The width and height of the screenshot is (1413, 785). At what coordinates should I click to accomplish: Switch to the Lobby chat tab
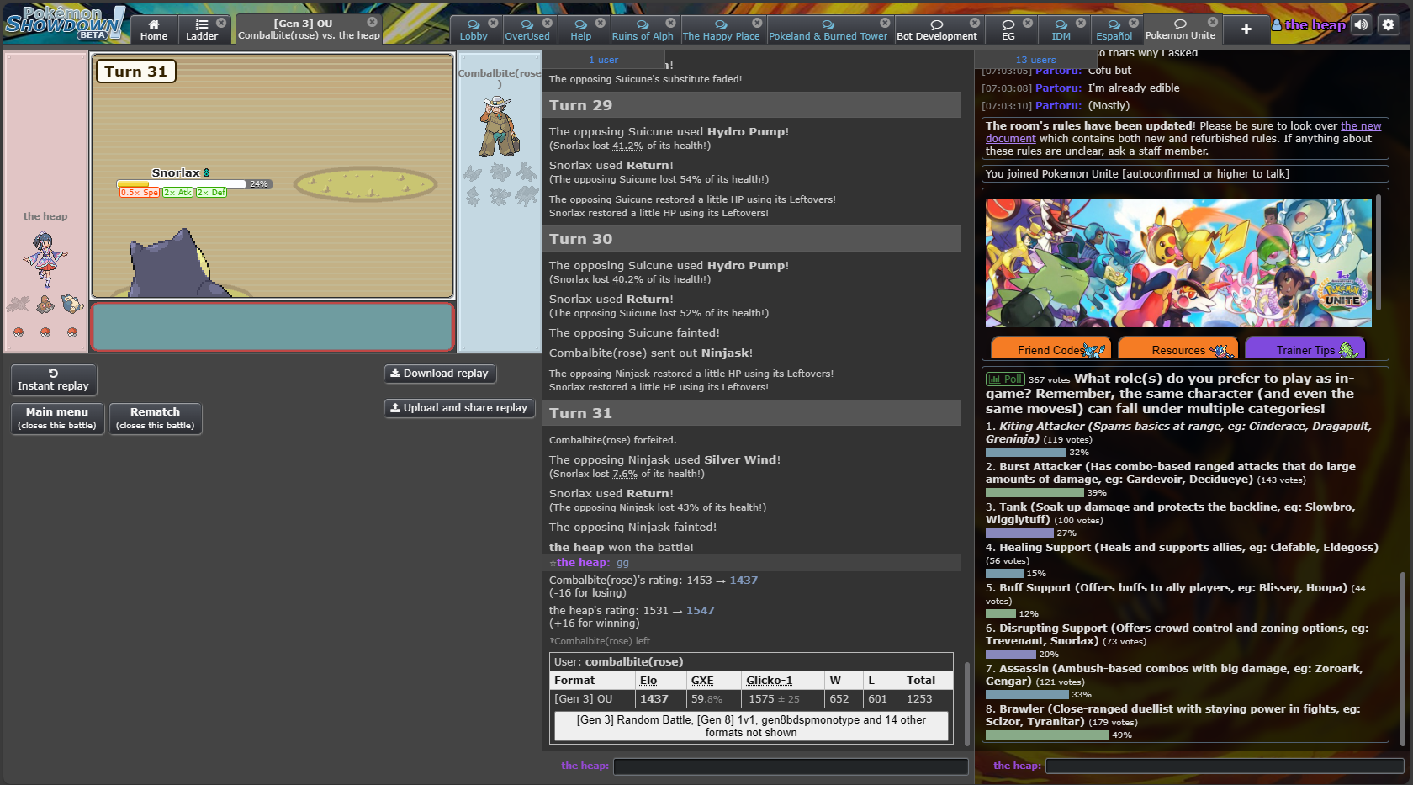tap(474, 29)
